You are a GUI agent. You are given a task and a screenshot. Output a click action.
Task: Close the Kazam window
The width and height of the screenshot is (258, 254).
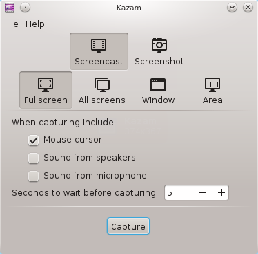tap(248, 8)
